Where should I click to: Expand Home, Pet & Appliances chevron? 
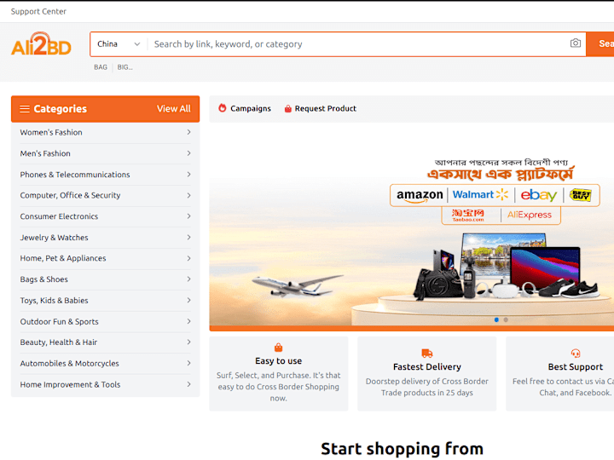point(188,258)
